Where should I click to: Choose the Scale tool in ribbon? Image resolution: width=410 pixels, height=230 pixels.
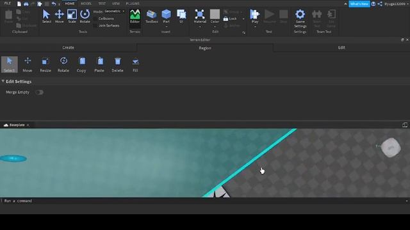pyautogui.click(x=72, y=17)
